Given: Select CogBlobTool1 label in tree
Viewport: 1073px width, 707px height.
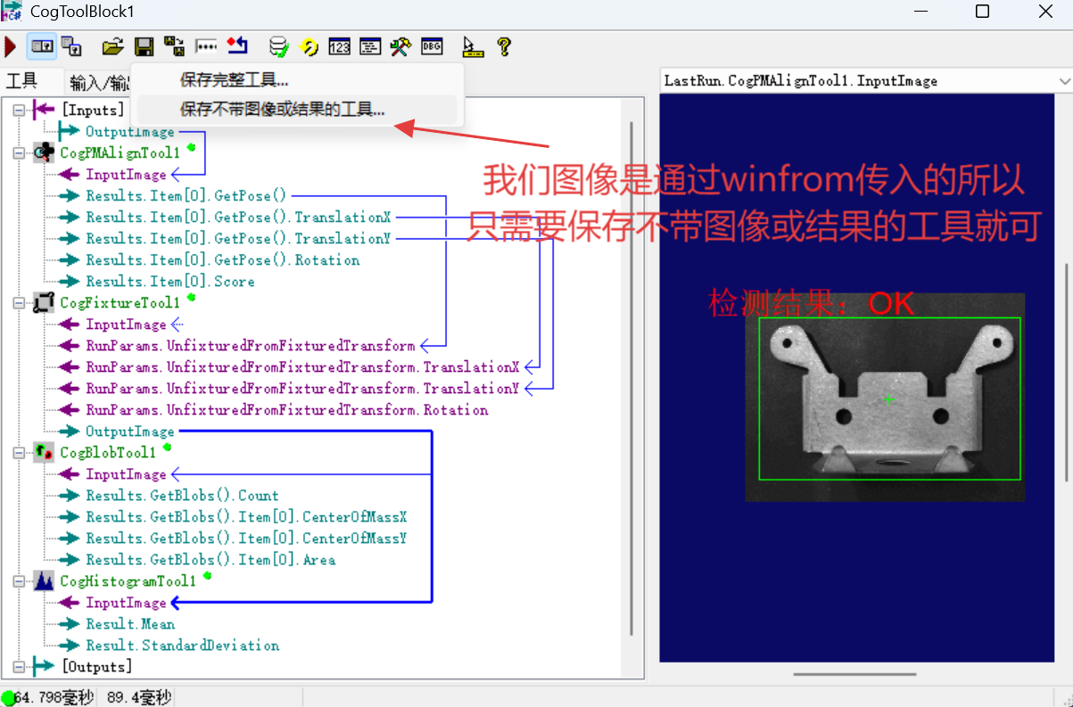Looking at the screenshot, I should tap(108, 453).
